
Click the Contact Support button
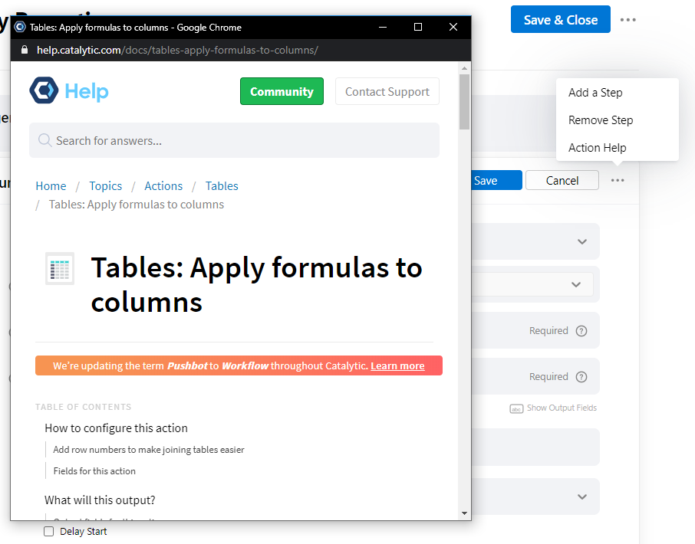[387, 91]
